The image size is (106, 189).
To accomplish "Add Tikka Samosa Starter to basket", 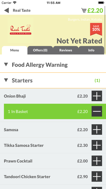I will (97, 145).
